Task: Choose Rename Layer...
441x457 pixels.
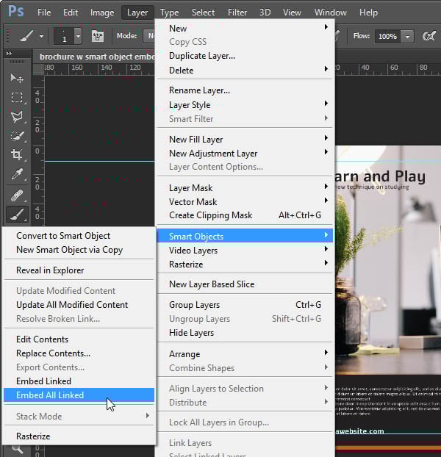Action: pos(245,90)
